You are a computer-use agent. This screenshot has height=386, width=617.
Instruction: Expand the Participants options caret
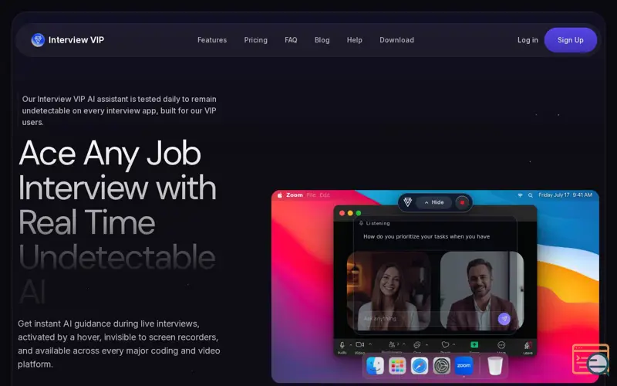tap(403, 344)
